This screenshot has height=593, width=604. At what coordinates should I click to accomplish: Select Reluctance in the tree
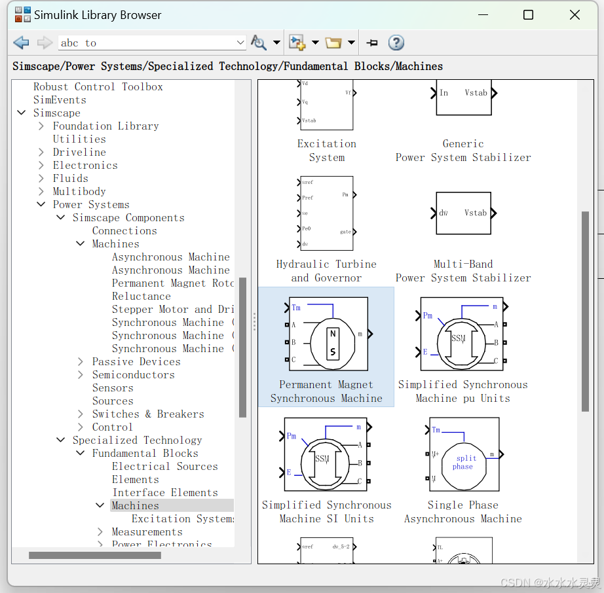click(x=141, y=296)
